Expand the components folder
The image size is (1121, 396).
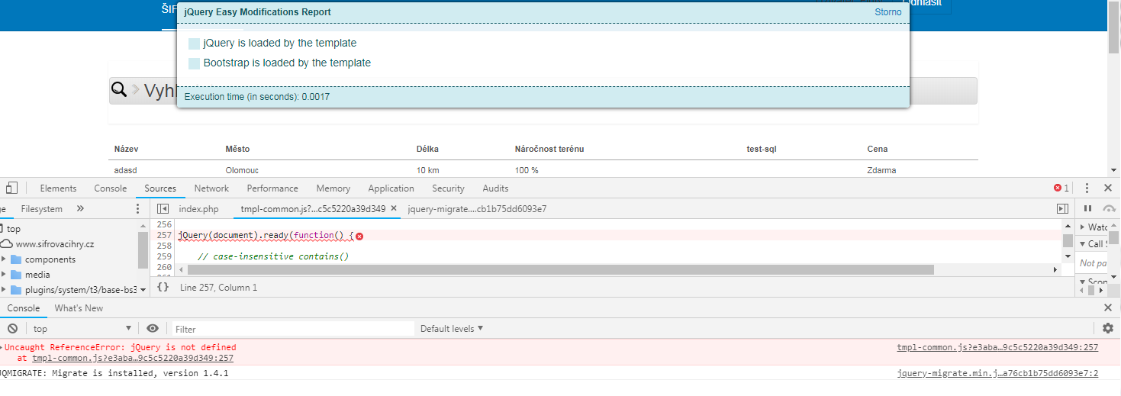coord(4,259)
